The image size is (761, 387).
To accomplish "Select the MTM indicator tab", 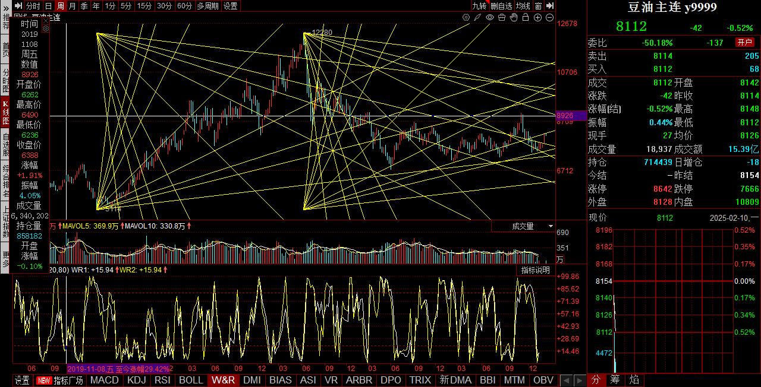I will coord(514,380).
